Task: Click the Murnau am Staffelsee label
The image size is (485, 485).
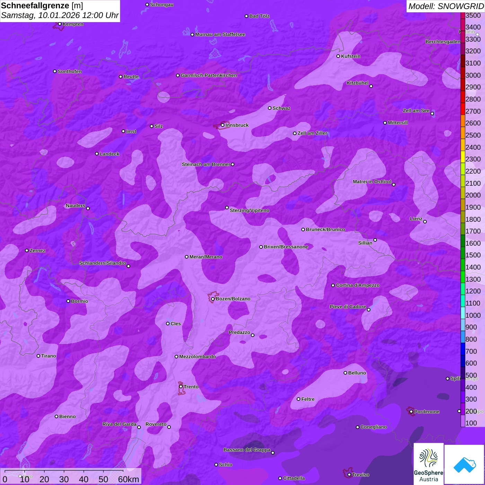Action: coord(220,34)
